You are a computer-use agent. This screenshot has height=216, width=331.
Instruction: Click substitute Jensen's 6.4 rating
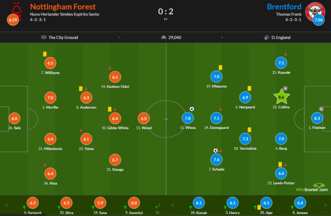coord(300,203)
